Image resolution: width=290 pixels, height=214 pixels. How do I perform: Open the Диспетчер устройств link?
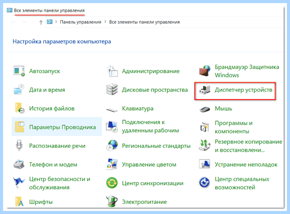[x=244, y=90]
